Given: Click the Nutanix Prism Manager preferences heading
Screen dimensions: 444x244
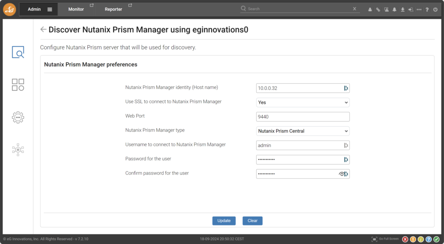Looking at the screenshot, I should pyautogui.click(x=91, y=65).
